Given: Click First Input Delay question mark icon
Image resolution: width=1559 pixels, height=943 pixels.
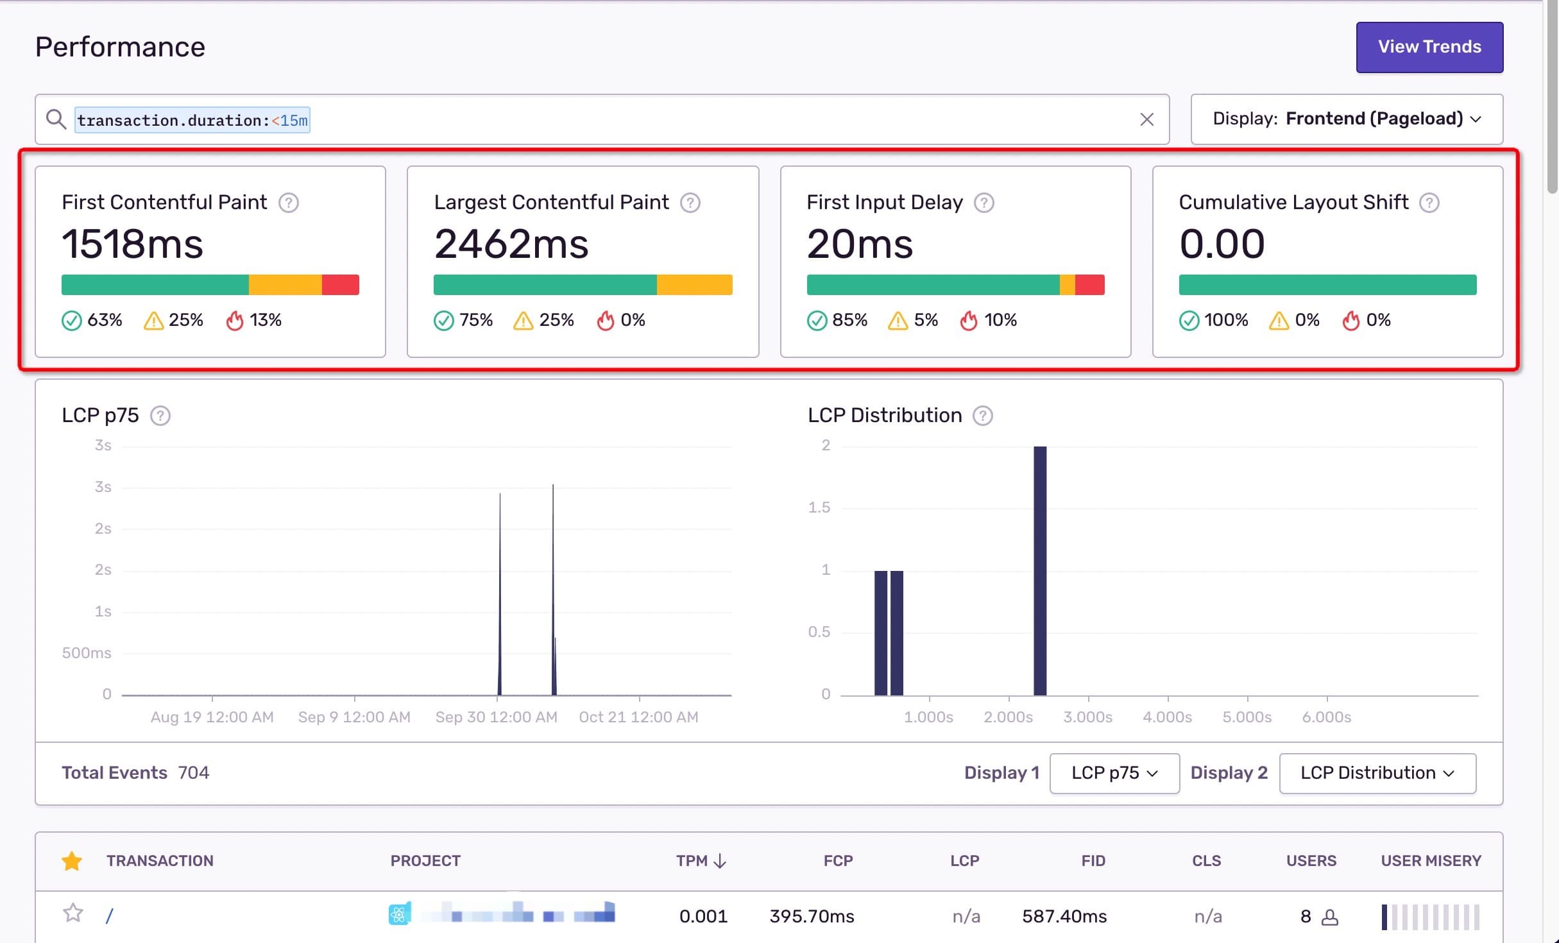Looking at the screenshot, I should click(984, 203).
